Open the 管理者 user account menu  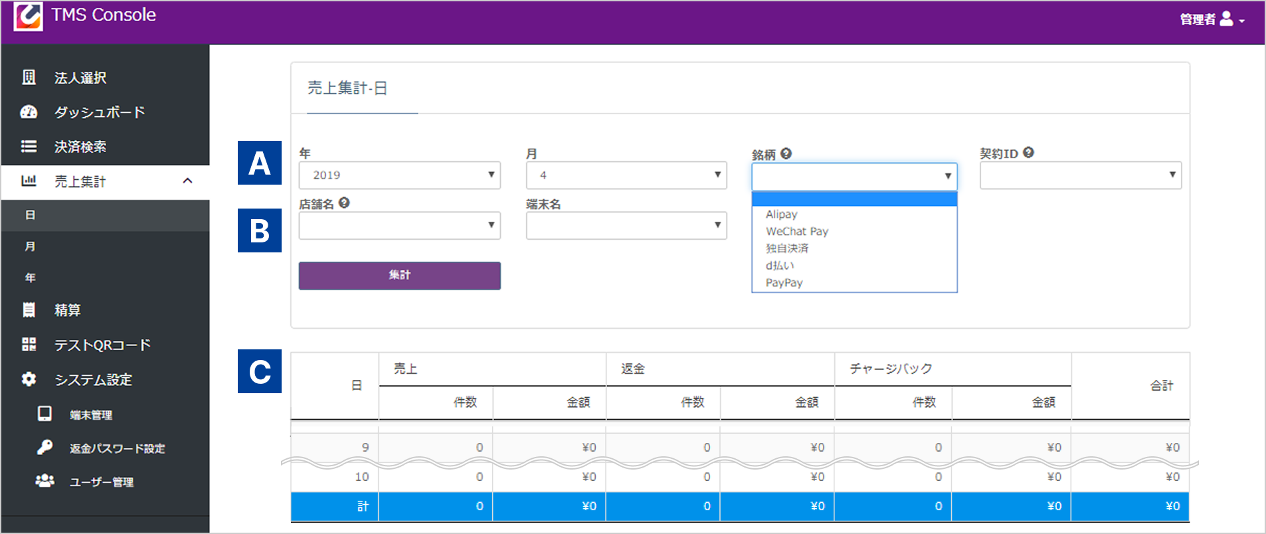1212,19
